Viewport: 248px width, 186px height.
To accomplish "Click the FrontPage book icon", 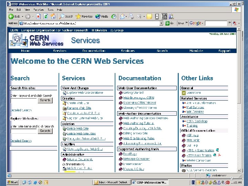I will tap(121, 154).
